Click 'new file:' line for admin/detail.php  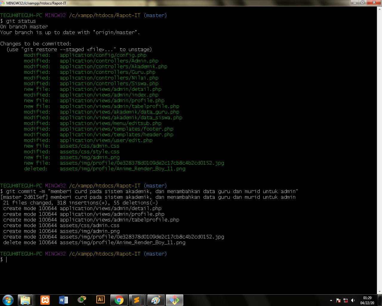[93, 89]
